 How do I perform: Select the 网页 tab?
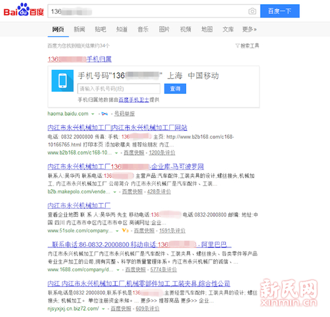[58, 29]
